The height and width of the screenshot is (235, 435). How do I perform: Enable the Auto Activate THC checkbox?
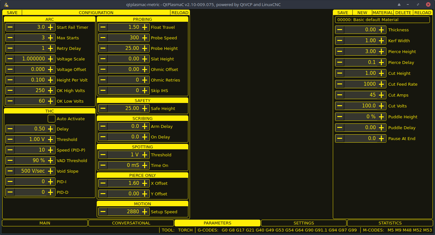[x=51, y=119]
